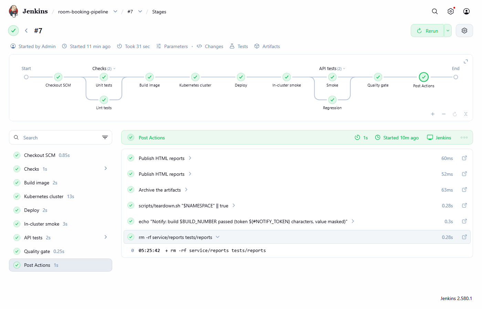Open the Jenkins search icon
This screenshot has width=482, height=309.
[435, 11]
